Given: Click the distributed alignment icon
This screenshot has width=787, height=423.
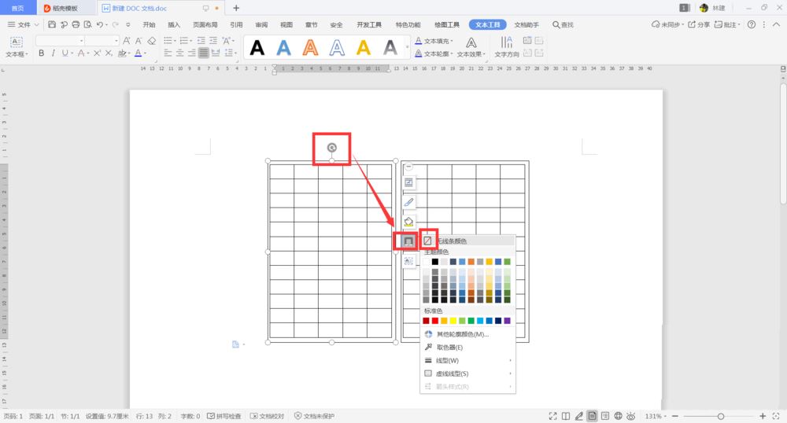Looking at the screenshot, I should pyautogui.click(x=216, y=53).
